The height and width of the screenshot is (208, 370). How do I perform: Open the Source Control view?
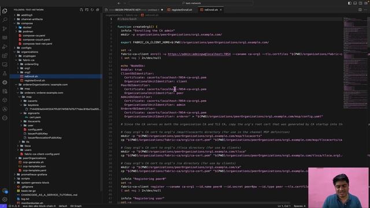[5, 29]
